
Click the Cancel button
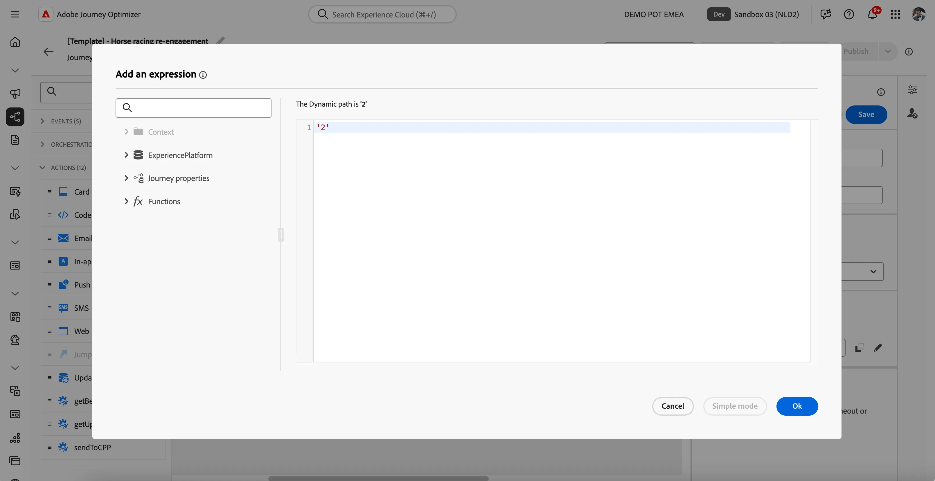point(673,406)
